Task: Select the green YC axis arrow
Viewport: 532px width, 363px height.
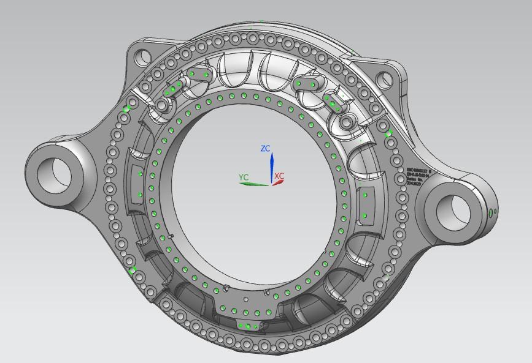Action: coord(255,183)
